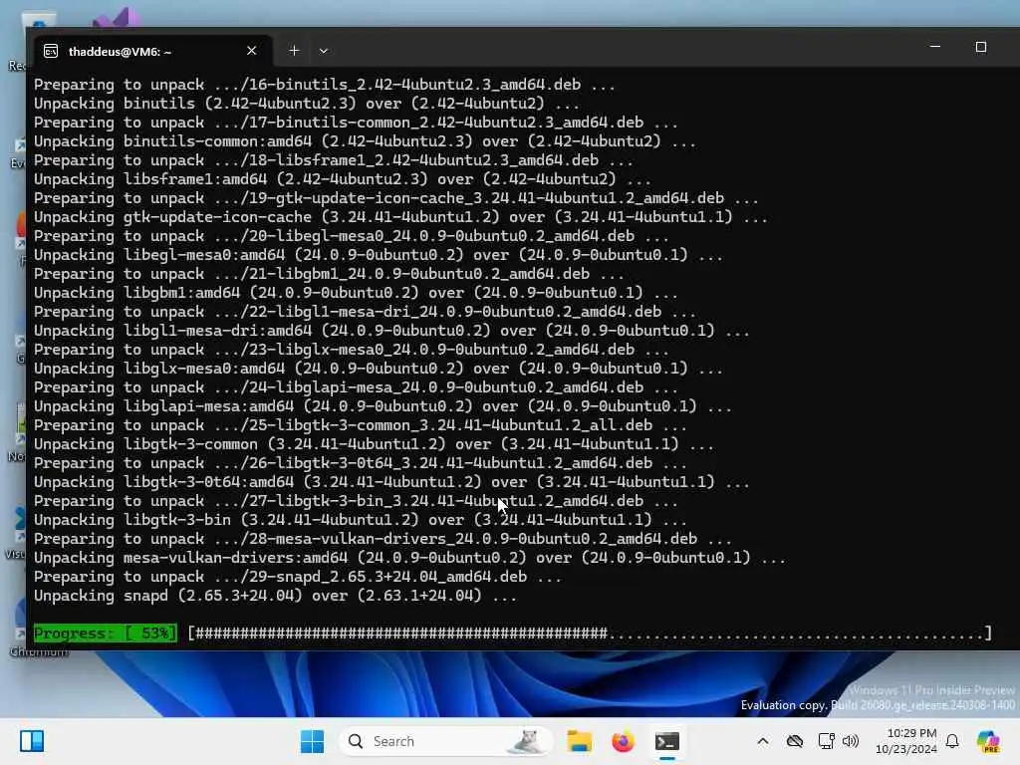Click the line 'Unpacking libgtk-3-bin'
The height and width of the screenshot is (765, 1020).
[361, 520]
